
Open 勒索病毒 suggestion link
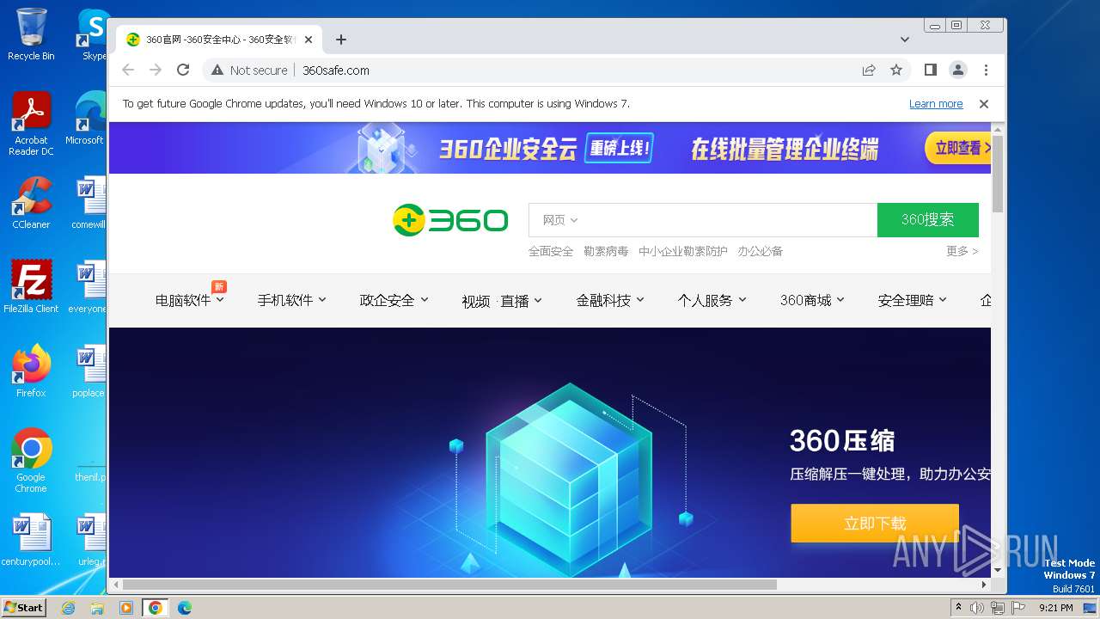coord(606,251)
